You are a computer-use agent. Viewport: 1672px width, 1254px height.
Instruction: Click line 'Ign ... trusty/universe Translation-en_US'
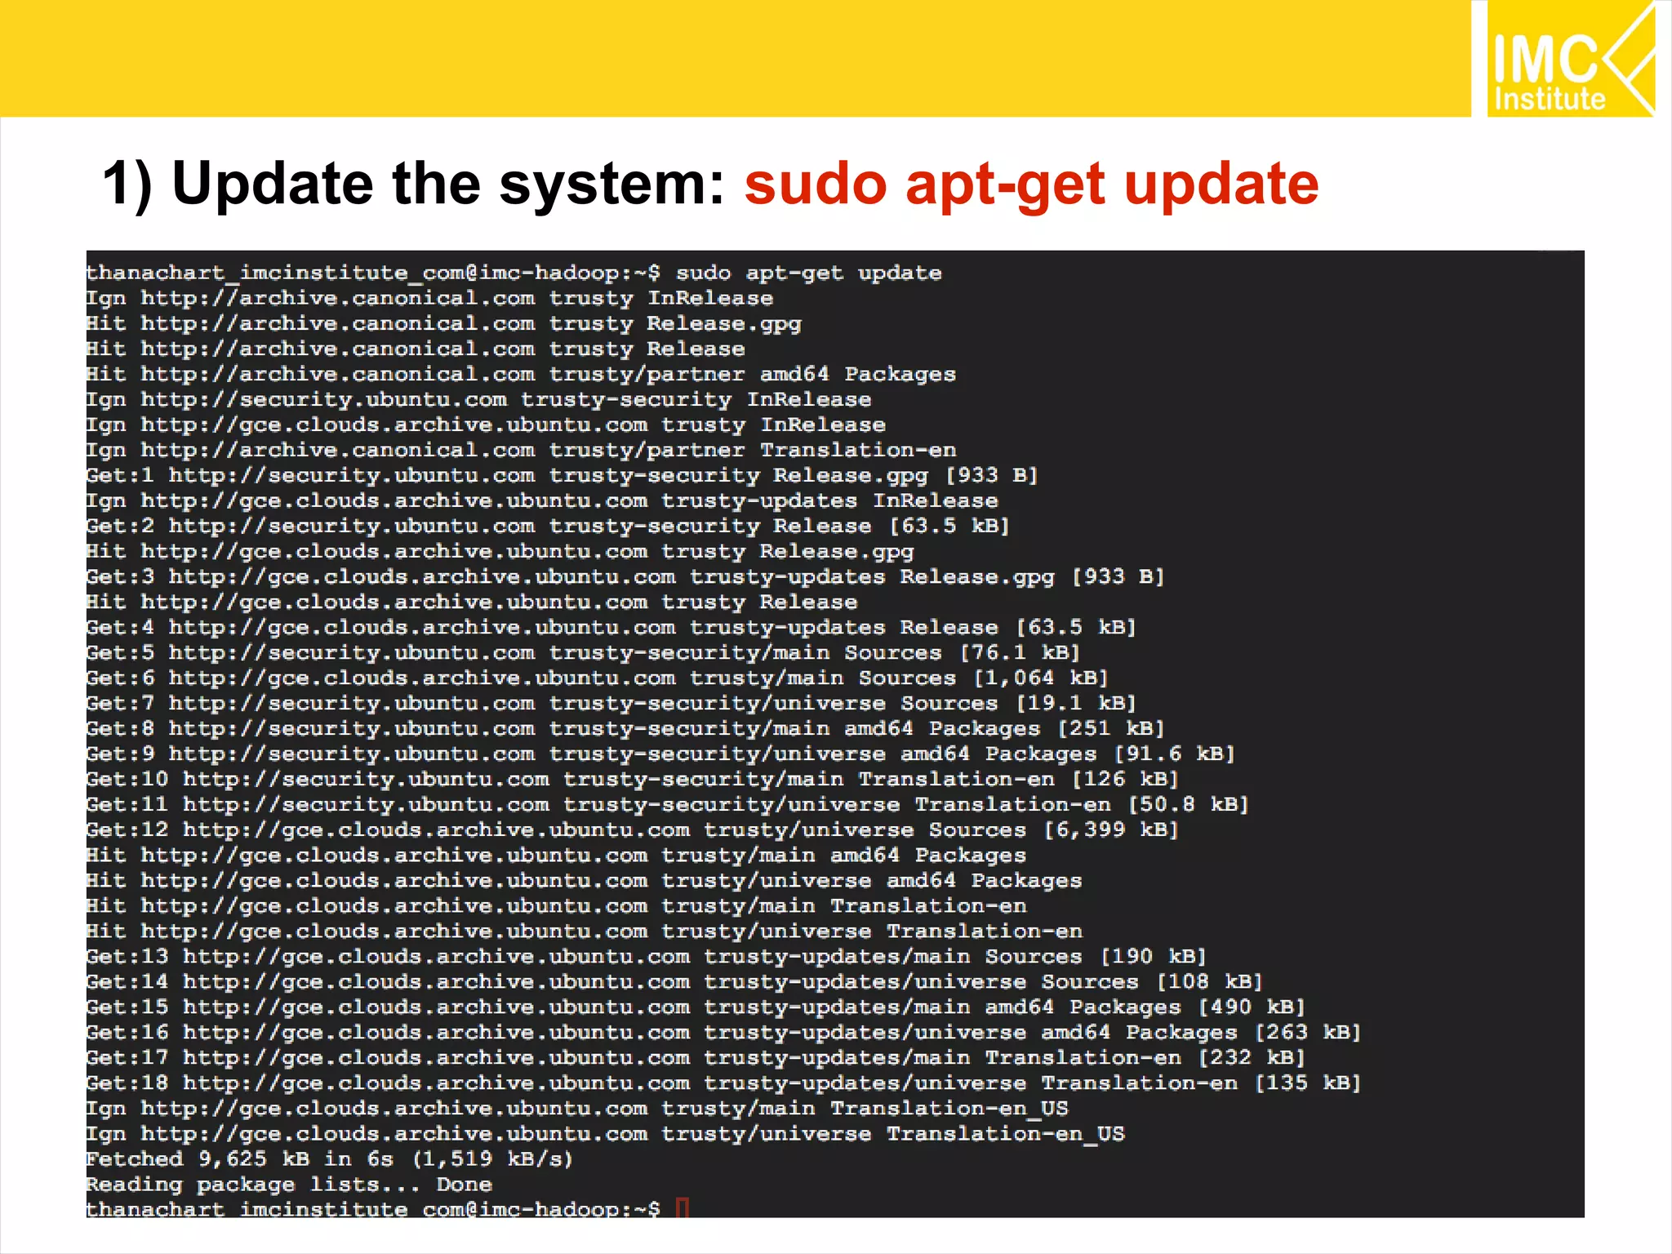605,1133
